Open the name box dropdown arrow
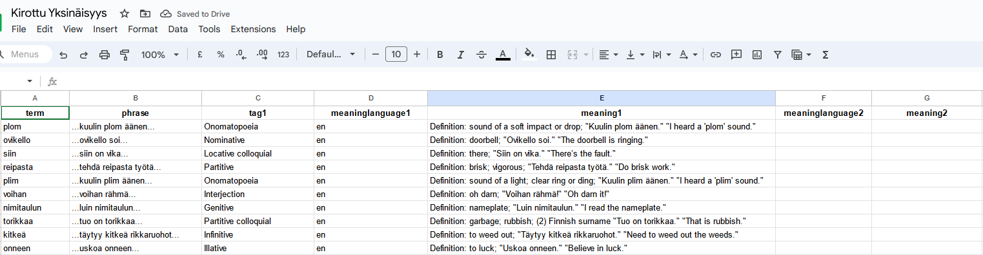The height and width of the screenshot is (255, 983). click(30, 82)
